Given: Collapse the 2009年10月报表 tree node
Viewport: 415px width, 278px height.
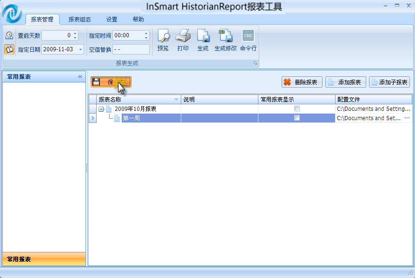Looking at the screenshot, I should 101,109.
